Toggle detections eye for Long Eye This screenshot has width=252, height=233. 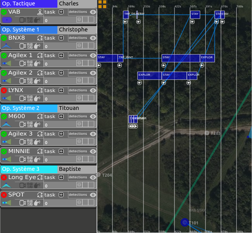pos(93,177)
